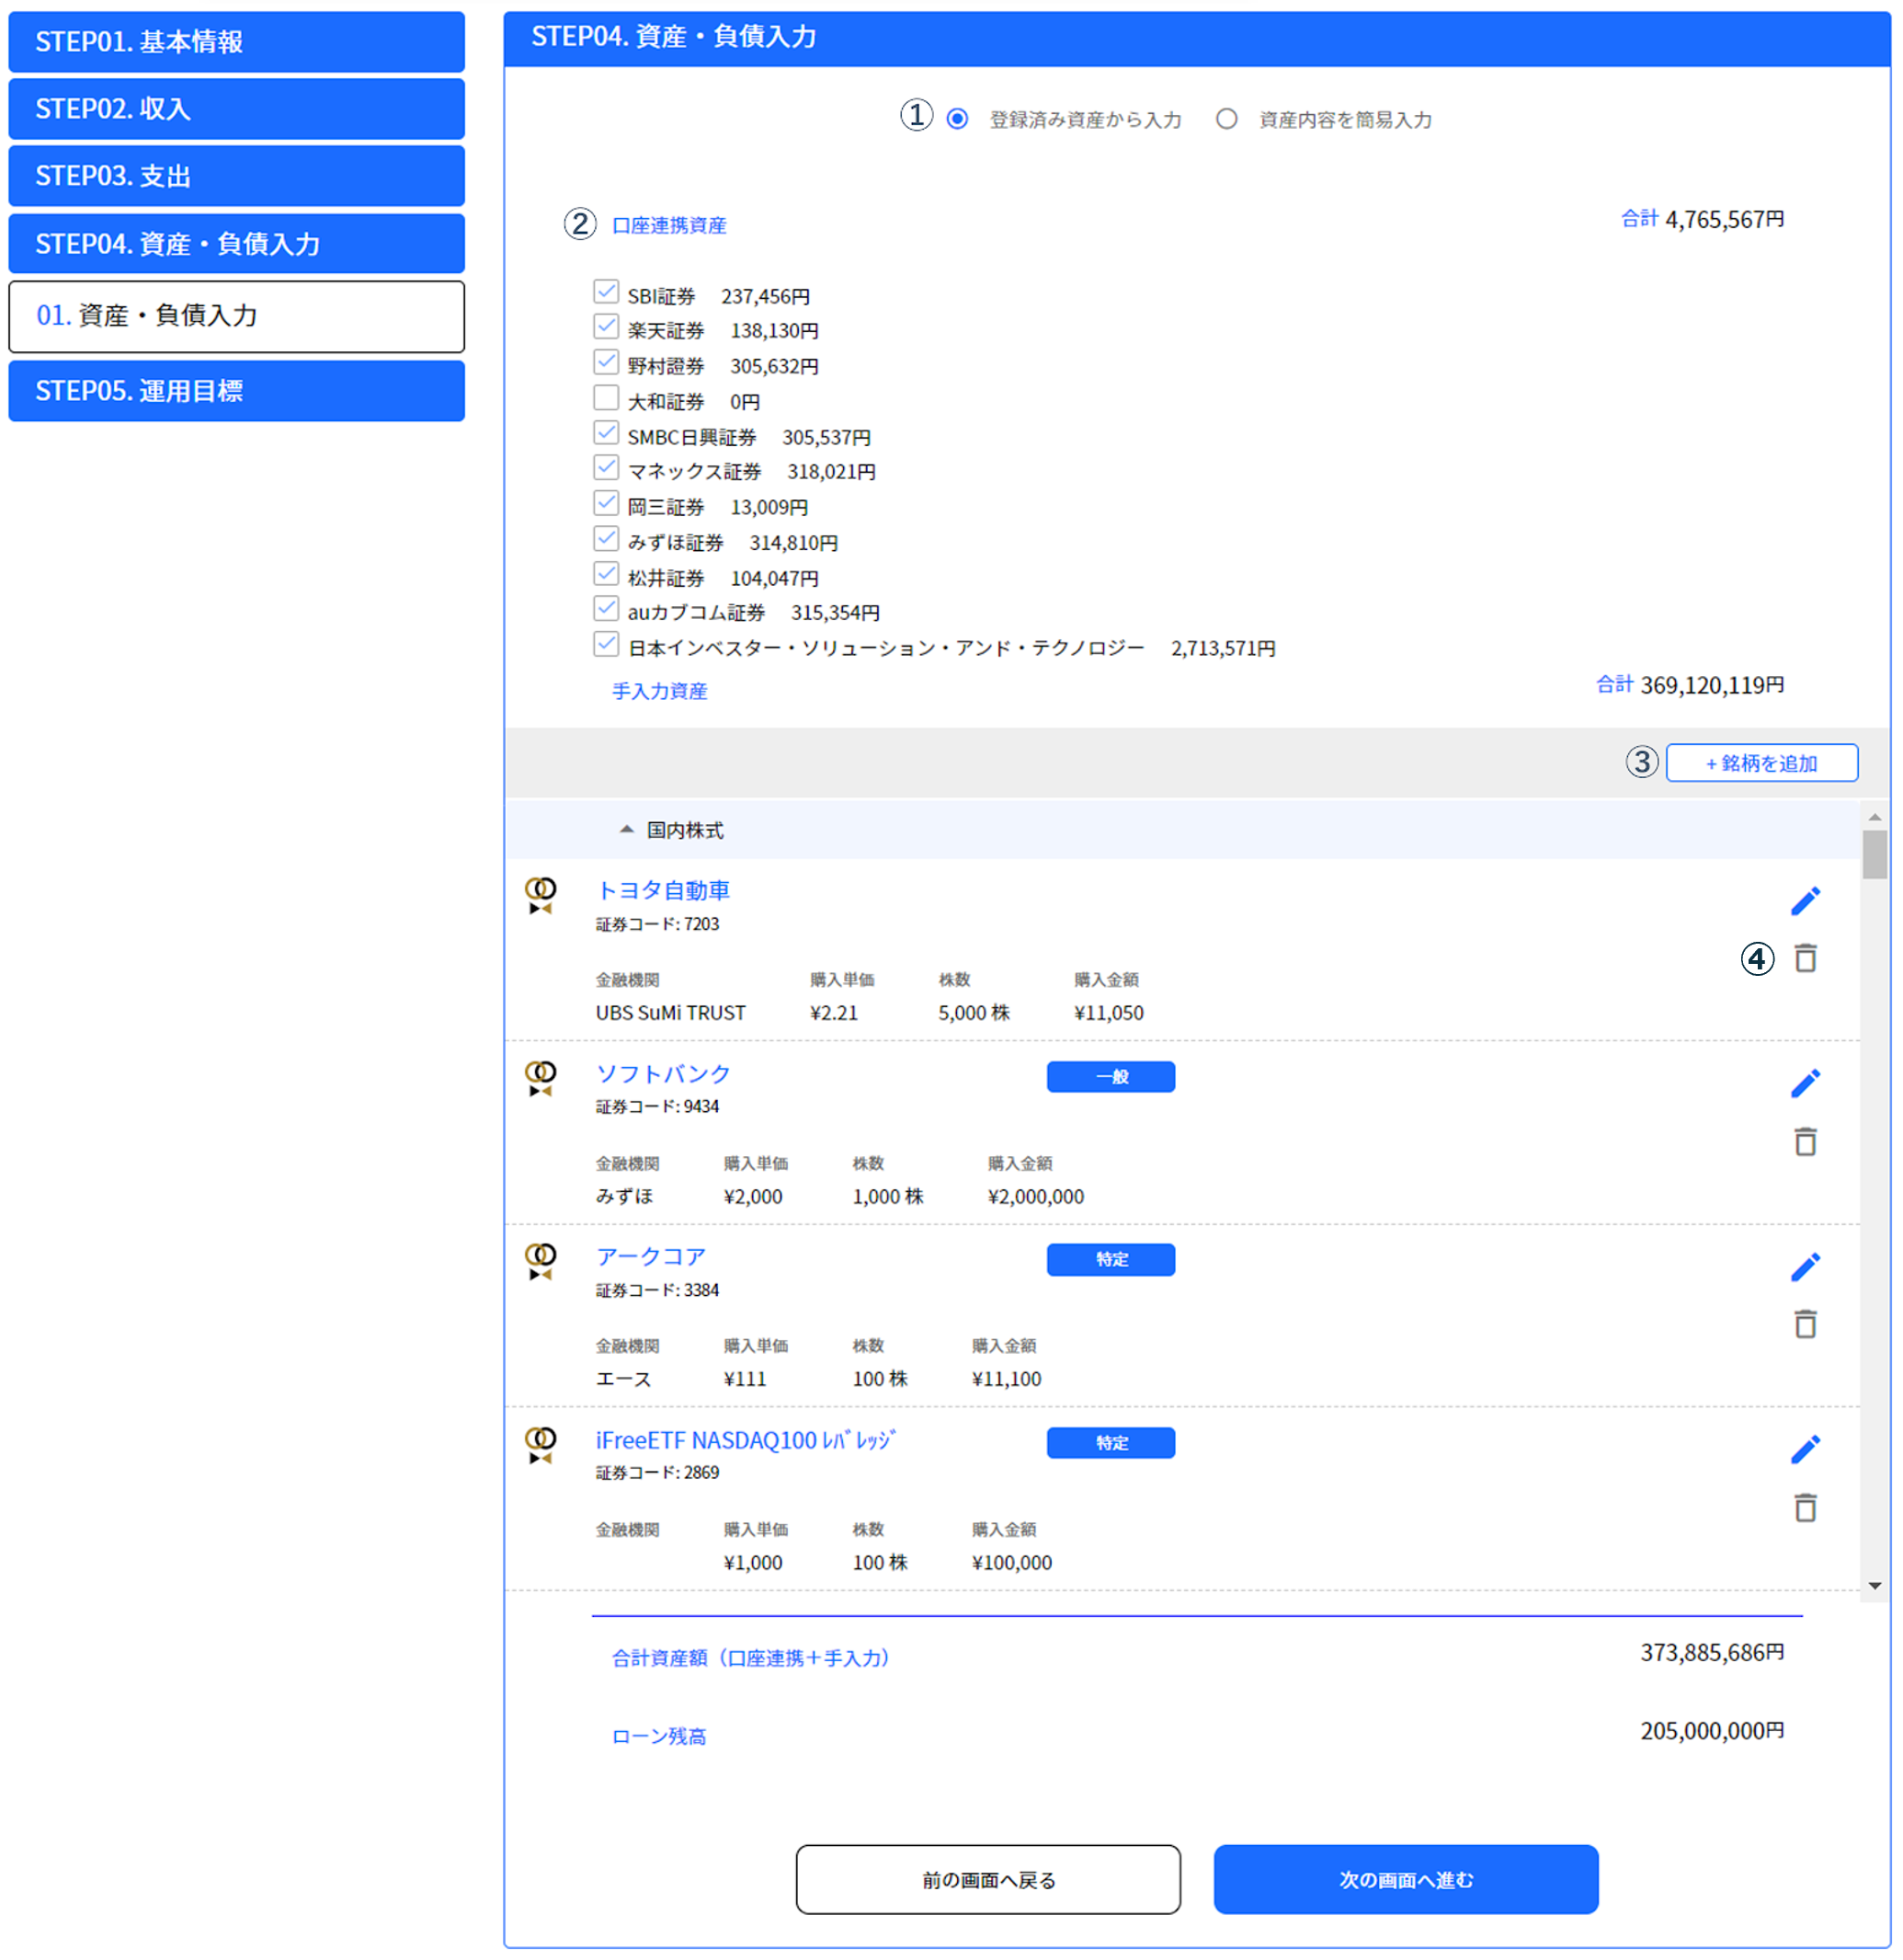Image resolution: width=1903 pixels, height=1960 pixels.
Task: Proceed with 次の画面へ進む button
Action: pos(1406,1879)
